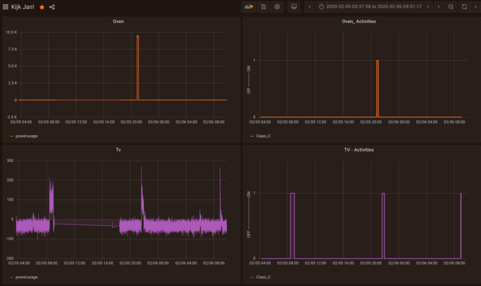Open Kijk Jan! dashboard title menu
Image resolution: width=481 pixels, height=286 pixels.
23,7
